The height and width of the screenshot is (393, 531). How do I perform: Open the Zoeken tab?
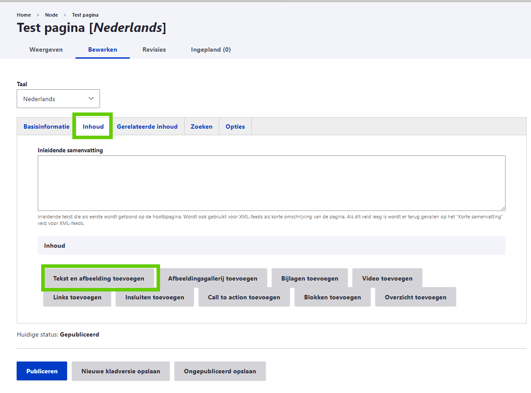pos(201,126)
